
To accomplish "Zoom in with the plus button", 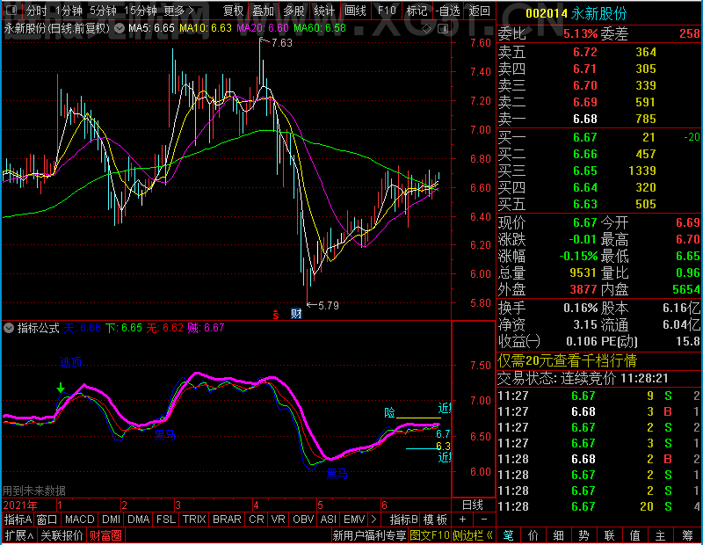I will click(463, 520).
